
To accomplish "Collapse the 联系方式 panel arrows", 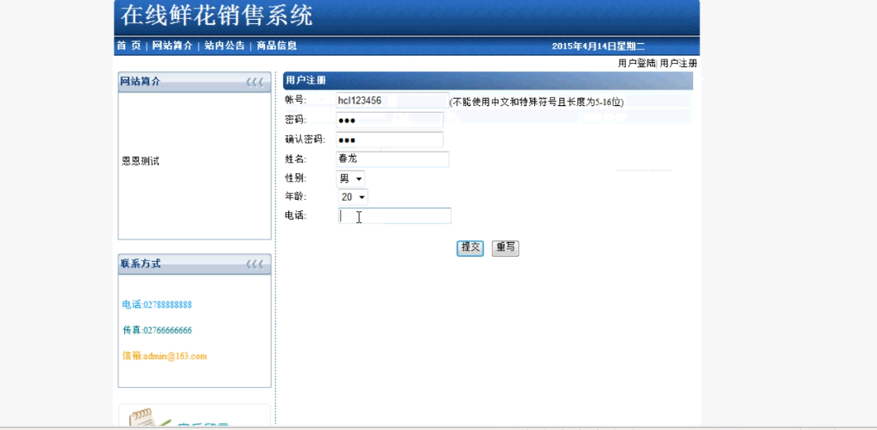I will click(x=254, y=264).
